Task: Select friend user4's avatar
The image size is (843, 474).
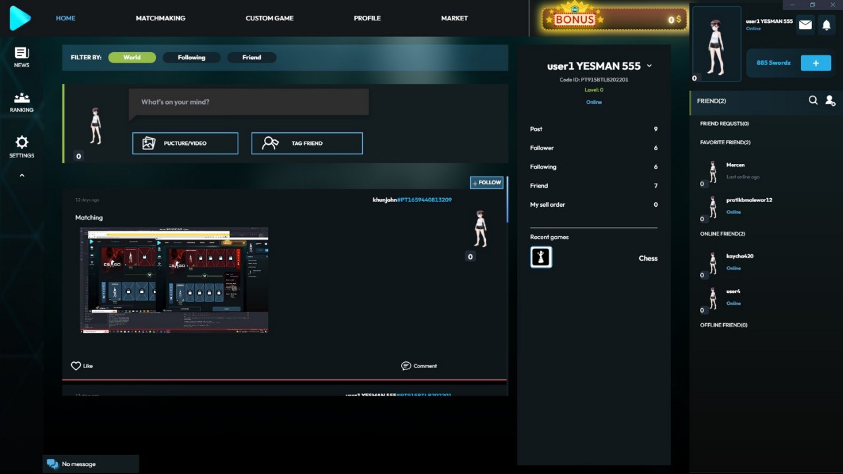Action: point(712,298)
